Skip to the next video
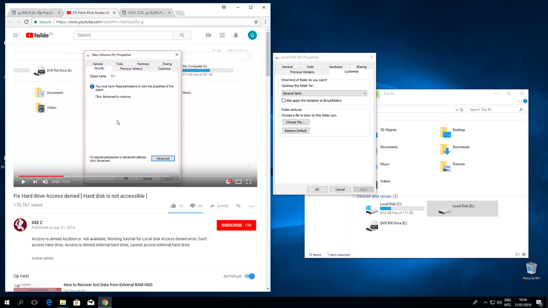Image resolution: width=548 pixels, height=308 pixels. coord(35,182)
